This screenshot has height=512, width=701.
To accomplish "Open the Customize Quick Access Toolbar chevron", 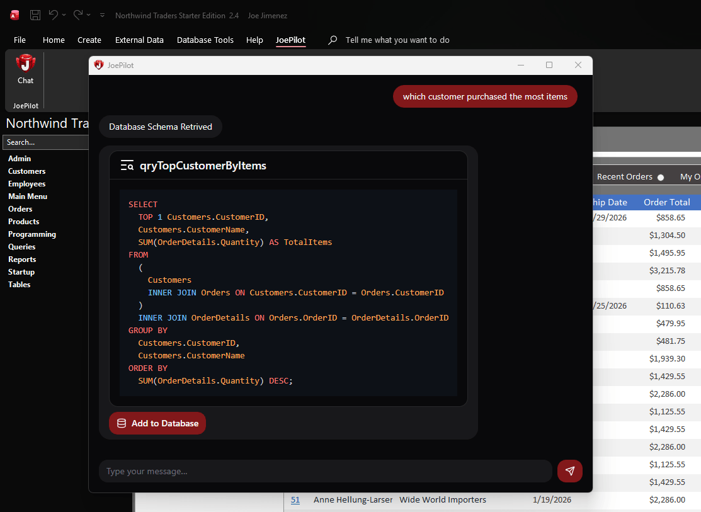I will tap(102, 16).
